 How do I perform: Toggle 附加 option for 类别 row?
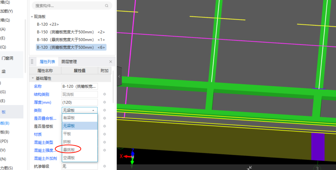click(x=105, y=110)
